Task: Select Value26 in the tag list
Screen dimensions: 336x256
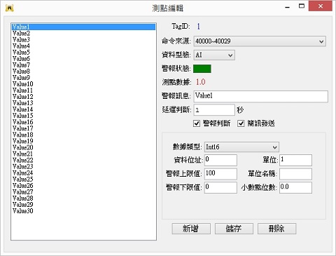Action: coord(83,185)
